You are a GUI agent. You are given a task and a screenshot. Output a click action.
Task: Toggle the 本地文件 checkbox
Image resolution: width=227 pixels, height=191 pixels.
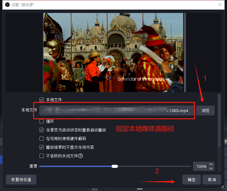pyautogui.click(x=42, y=100)
